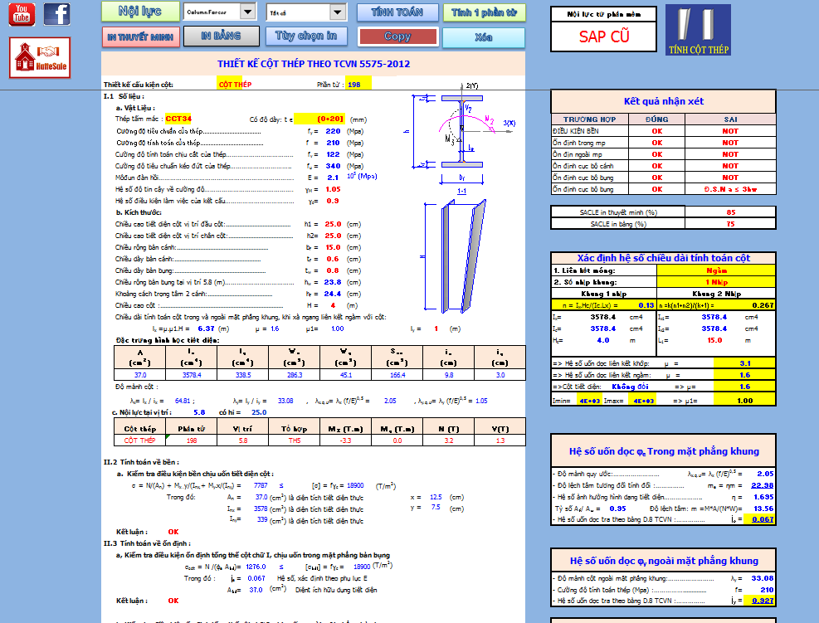
Task: Open the Tùy chọn in button
Action: coord(306,36)
